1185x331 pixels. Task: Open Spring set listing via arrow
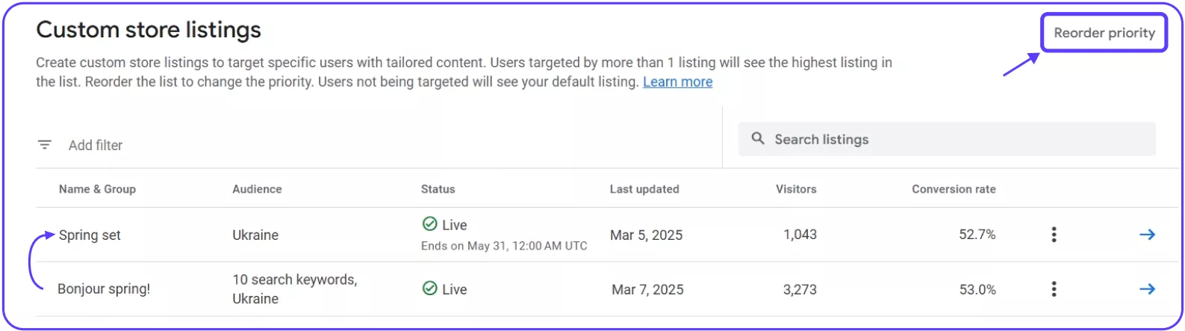pos(1147,235)
